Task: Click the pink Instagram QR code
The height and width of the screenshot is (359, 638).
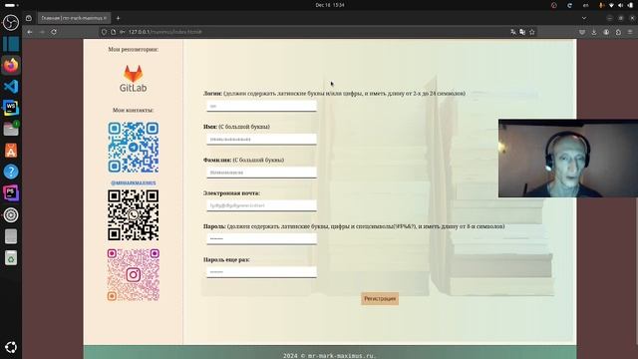Action: click(133, 275)
